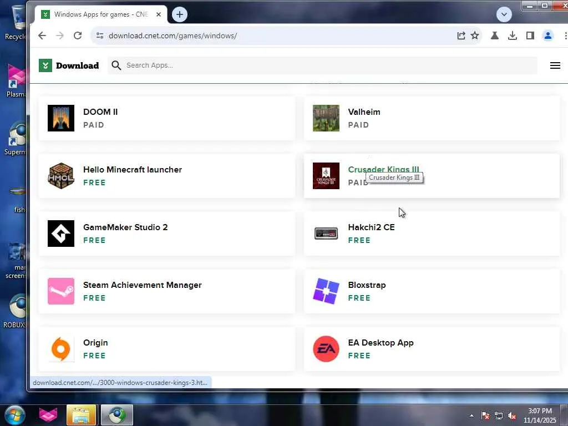Open the hamburger site menu
568x426 pixels.
(555, 65)
